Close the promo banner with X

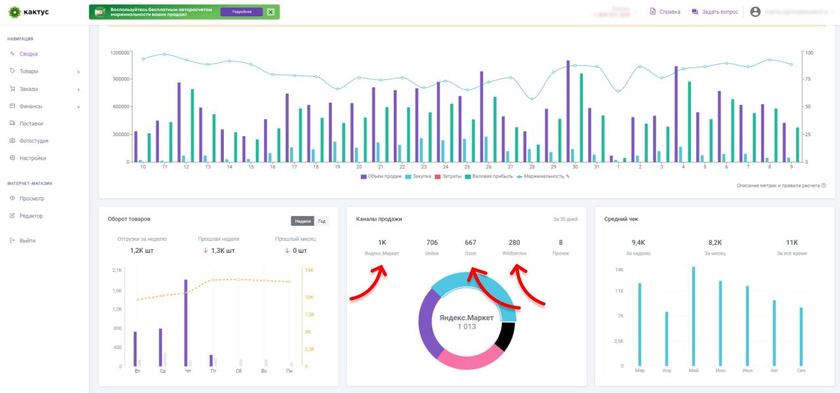270,12
